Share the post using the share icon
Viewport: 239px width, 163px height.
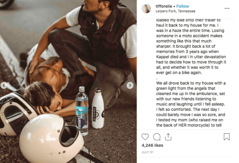[x=168, y=137]
